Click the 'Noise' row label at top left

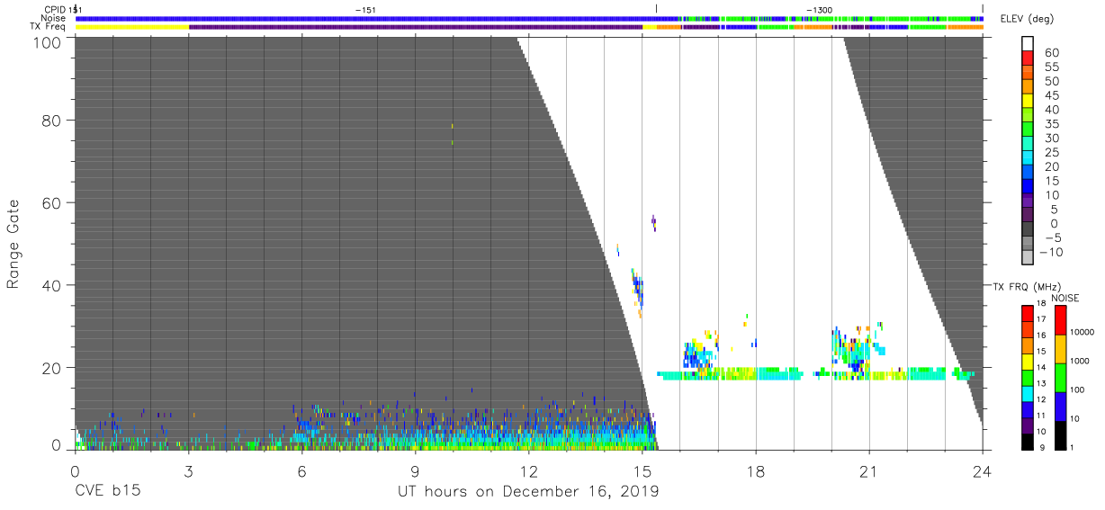click(55, 17)
